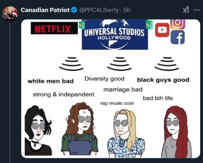Click the Instagram icon in the image
The height and width of the screenshot is (163, 203).
(178, 24)
